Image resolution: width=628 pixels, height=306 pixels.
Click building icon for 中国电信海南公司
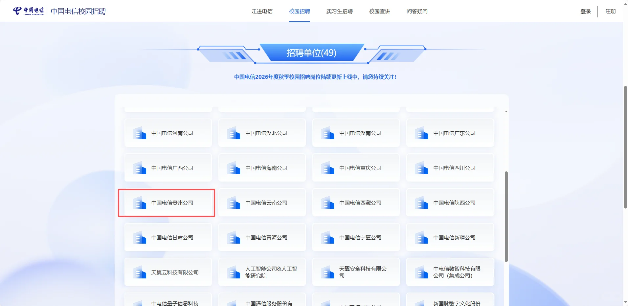pos(234,168)
